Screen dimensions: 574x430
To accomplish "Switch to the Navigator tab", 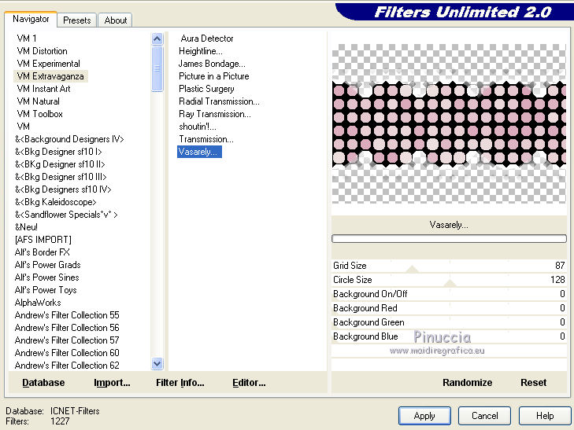I will coord(31,19).
